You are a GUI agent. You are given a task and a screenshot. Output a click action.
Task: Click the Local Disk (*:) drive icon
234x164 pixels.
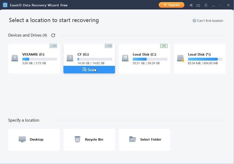coord(180,58)
